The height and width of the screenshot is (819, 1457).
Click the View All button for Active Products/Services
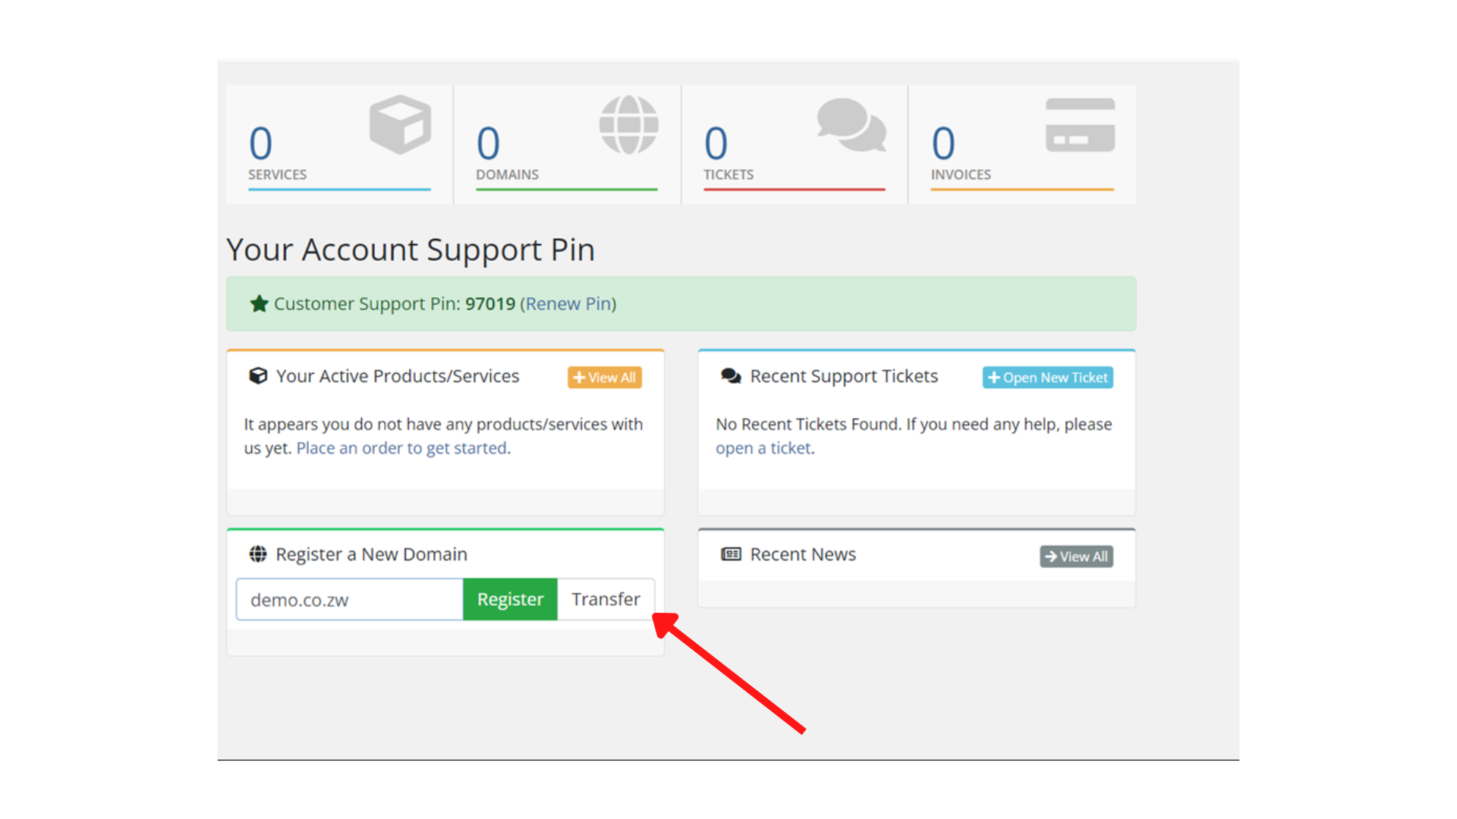[604, 377]
